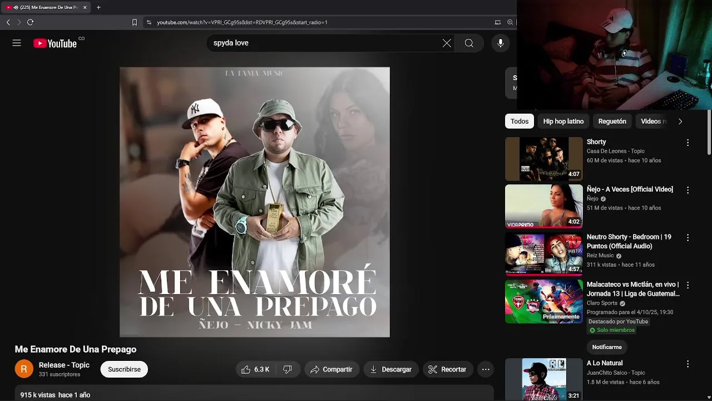View site information icon in address bar
712x401 pixels.
[x=149, y=22]
